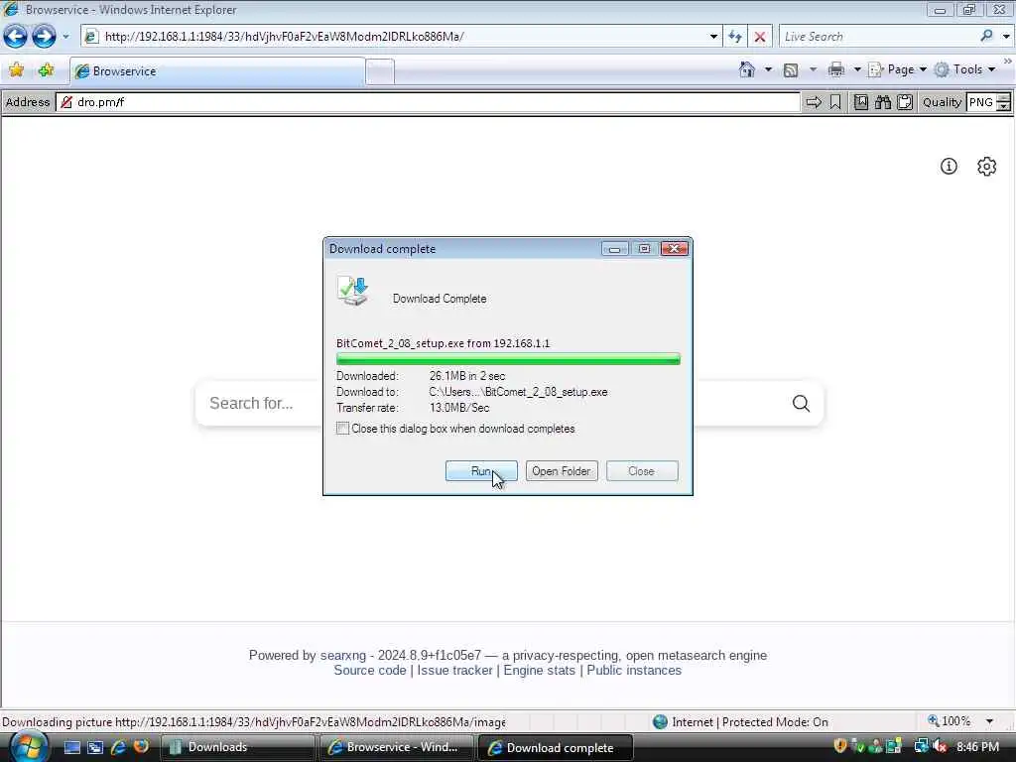
Task: Click Switch between windows quick launch icon
Action: point(95,747)
